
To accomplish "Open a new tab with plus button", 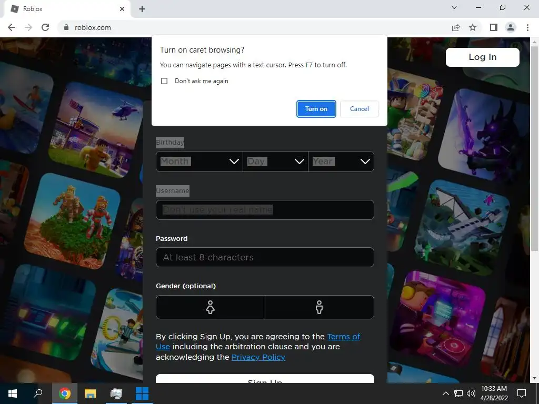I will (142, 9).
